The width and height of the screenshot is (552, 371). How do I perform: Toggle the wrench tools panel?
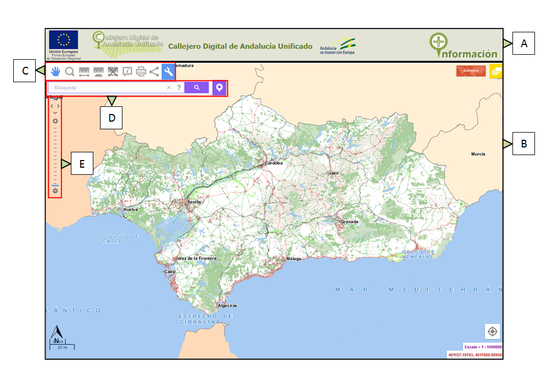coord(168,71)
